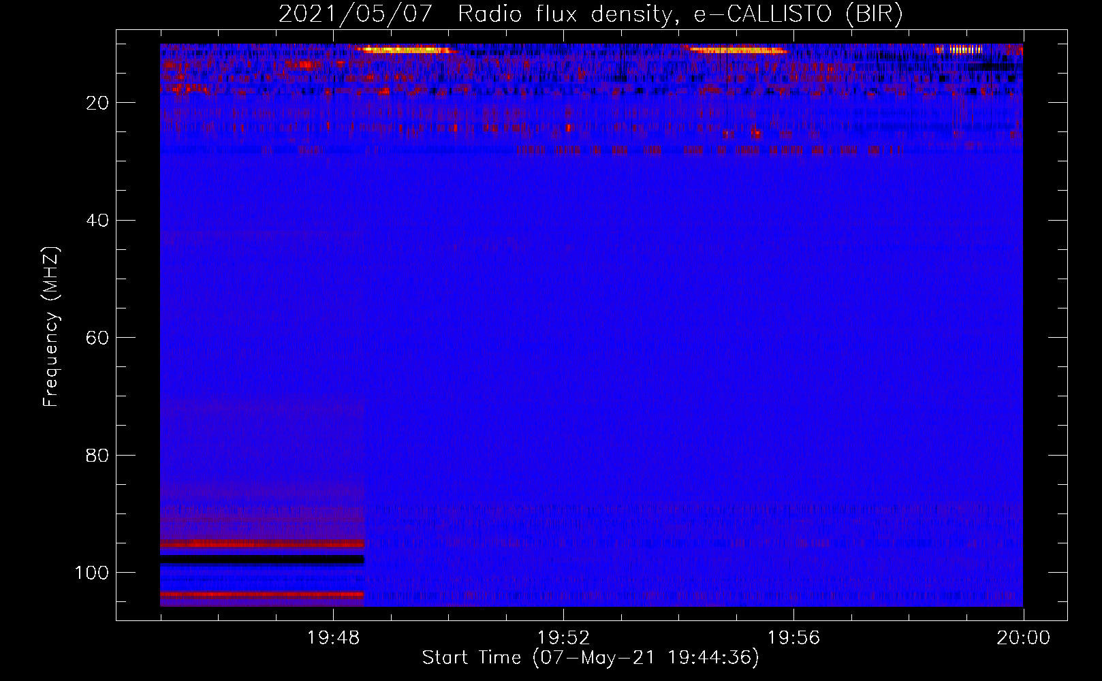Click the plot title '2021/05/07 Radio flux density, e-CALLISTO (BIR)'
This screenshot has height=681, width=1102.
click(x=591, y=14)
